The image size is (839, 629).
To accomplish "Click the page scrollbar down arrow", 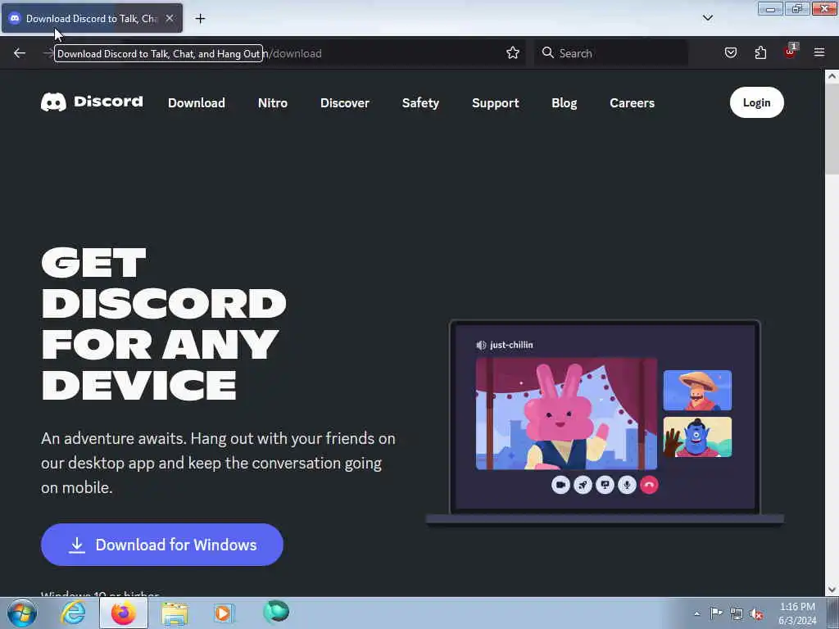I will tap(832, 590).
